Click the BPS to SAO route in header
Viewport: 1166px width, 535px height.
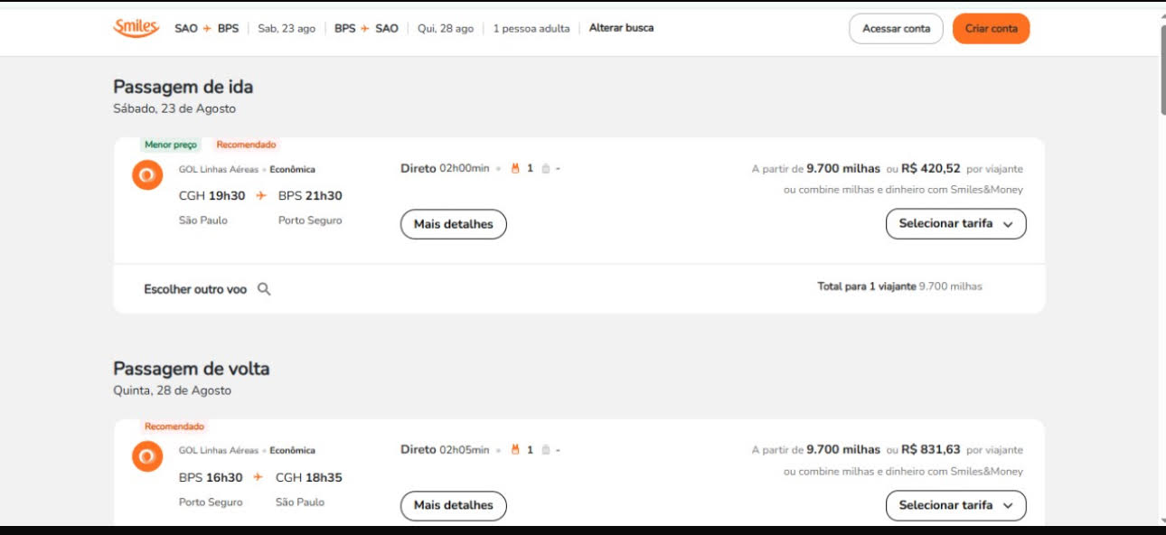366,28
